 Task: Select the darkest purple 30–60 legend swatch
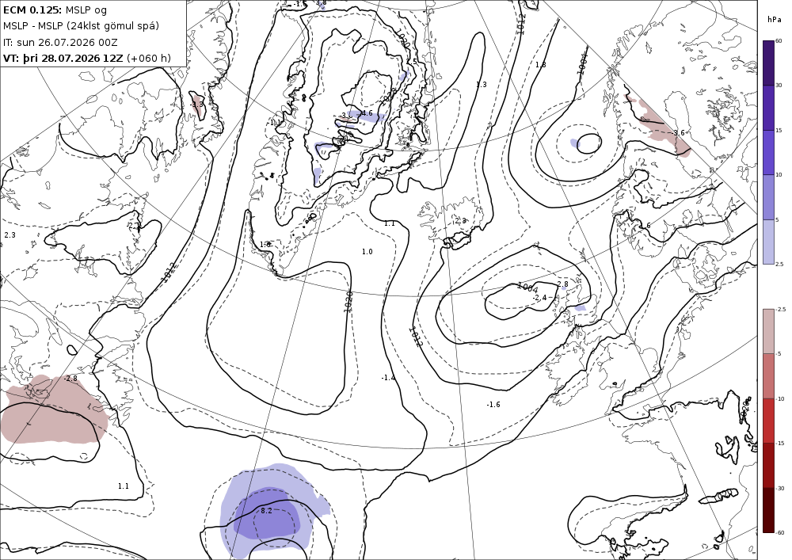pos(768,63)
